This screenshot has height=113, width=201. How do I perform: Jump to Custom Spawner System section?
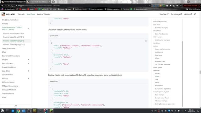[161, 92]
